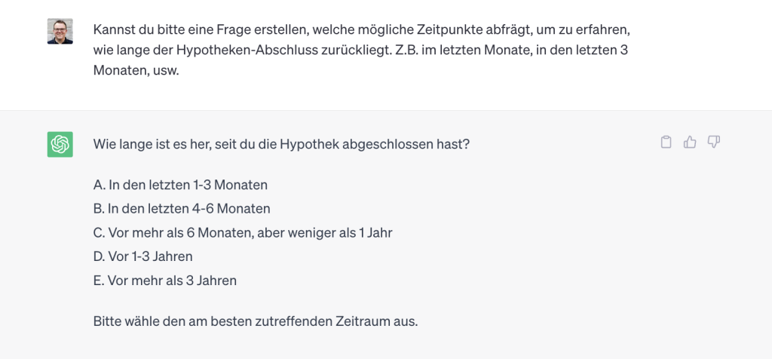Click option D: Vor 1-3 Jahren
772x359 pixels.
(x=142, y=256)
